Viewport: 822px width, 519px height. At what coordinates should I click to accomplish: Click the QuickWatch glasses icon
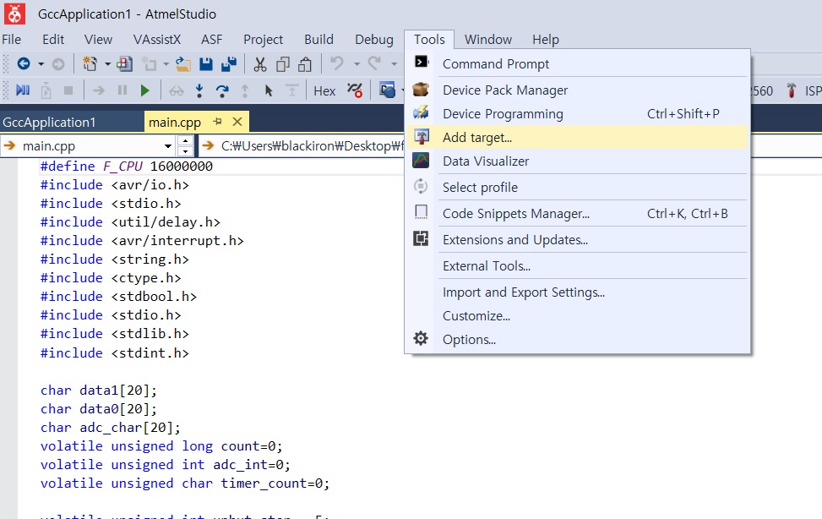(x=176, y=90)
